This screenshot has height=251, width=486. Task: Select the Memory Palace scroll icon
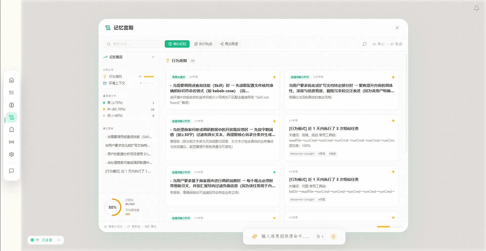(11, 117)
